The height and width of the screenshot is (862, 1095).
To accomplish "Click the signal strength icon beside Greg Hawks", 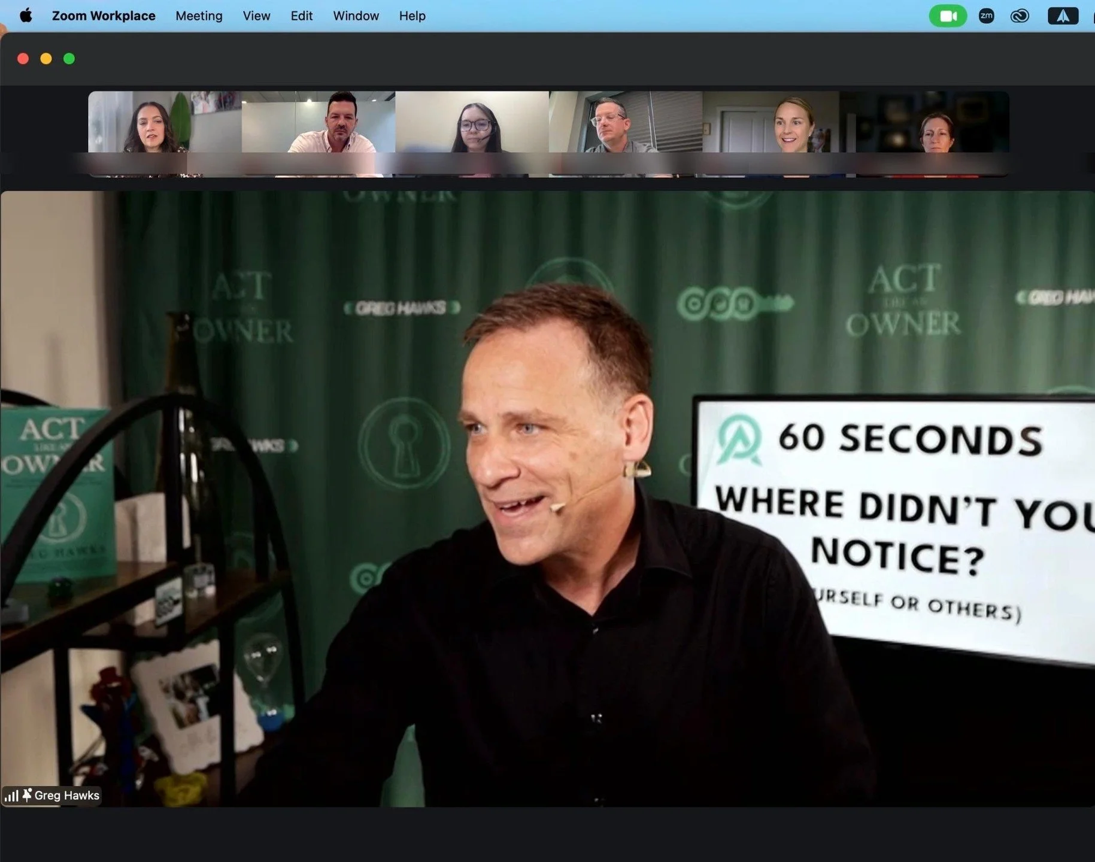I will point(11,796).
